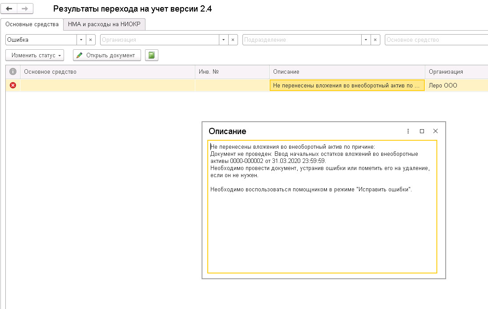Open the Изменить статус menu button
Viewport: 488px width, 309px height.
pos(35,55)
